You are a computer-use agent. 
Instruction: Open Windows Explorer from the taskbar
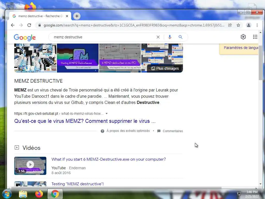23,194
